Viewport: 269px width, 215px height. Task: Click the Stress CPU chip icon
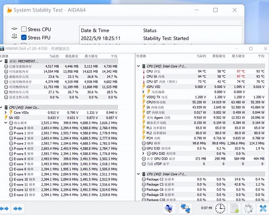(x=14, y=29)
